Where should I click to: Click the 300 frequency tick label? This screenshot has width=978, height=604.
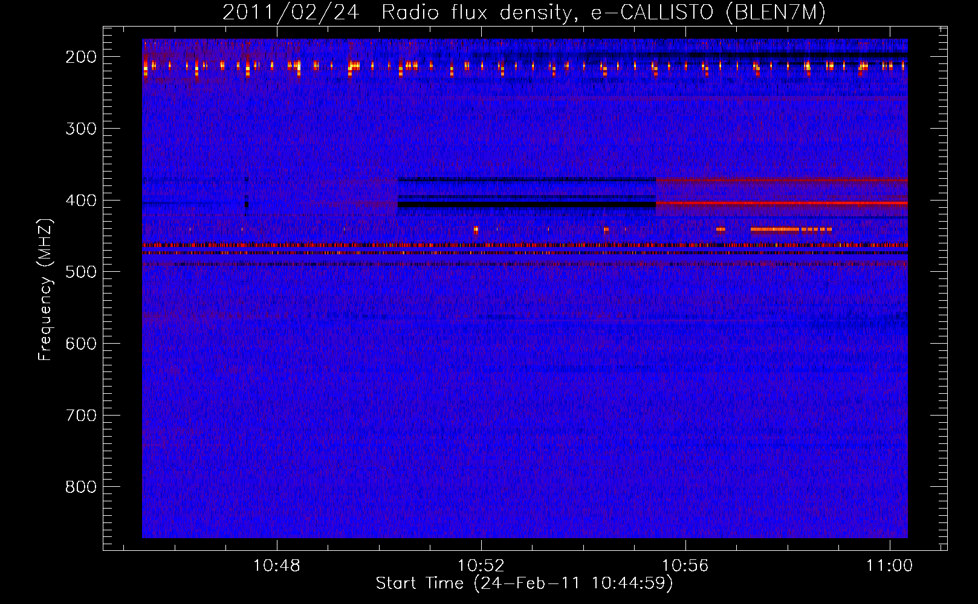80,129
